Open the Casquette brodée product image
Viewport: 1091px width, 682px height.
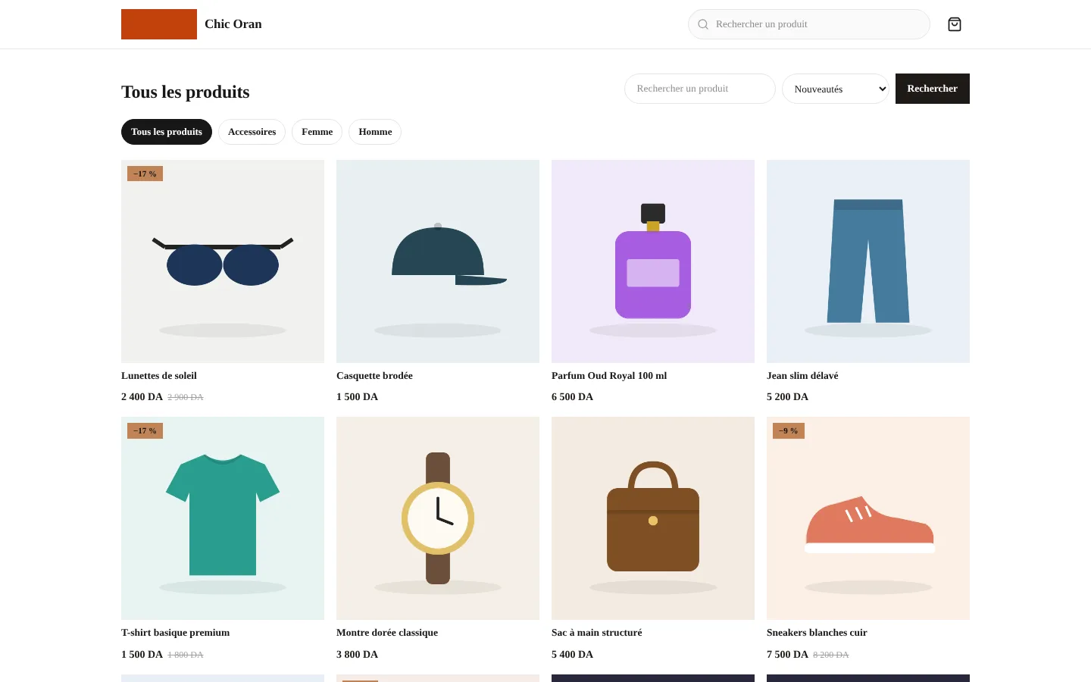pyautogui.click(x=438, y=261)
